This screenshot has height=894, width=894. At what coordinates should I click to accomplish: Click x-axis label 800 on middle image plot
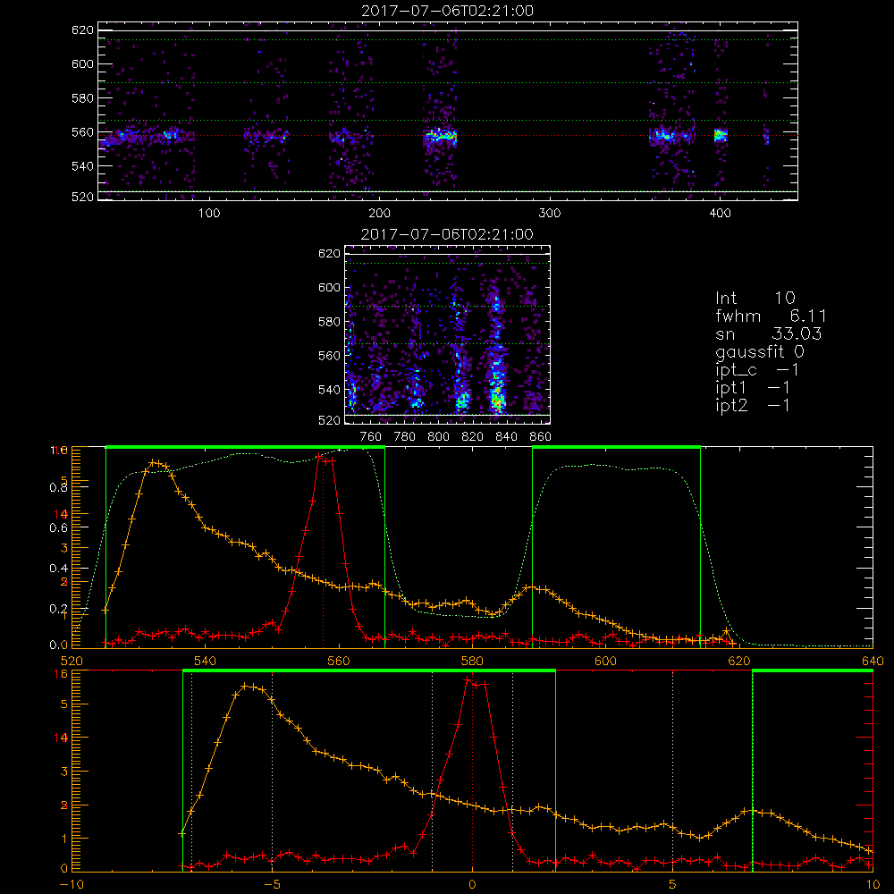click(439, 437)
